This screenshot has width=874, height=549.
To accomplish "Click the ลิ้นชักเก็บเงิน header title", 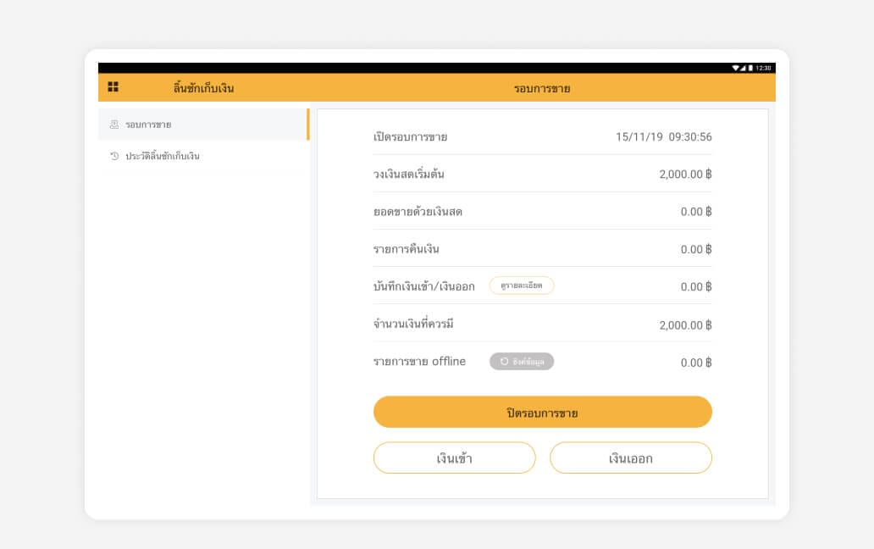I will pos(203,88).
